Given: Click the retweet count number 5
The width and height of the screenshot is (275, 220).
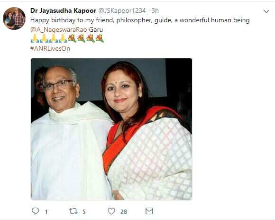Looking at the screenshot, I should click(84, 212).
